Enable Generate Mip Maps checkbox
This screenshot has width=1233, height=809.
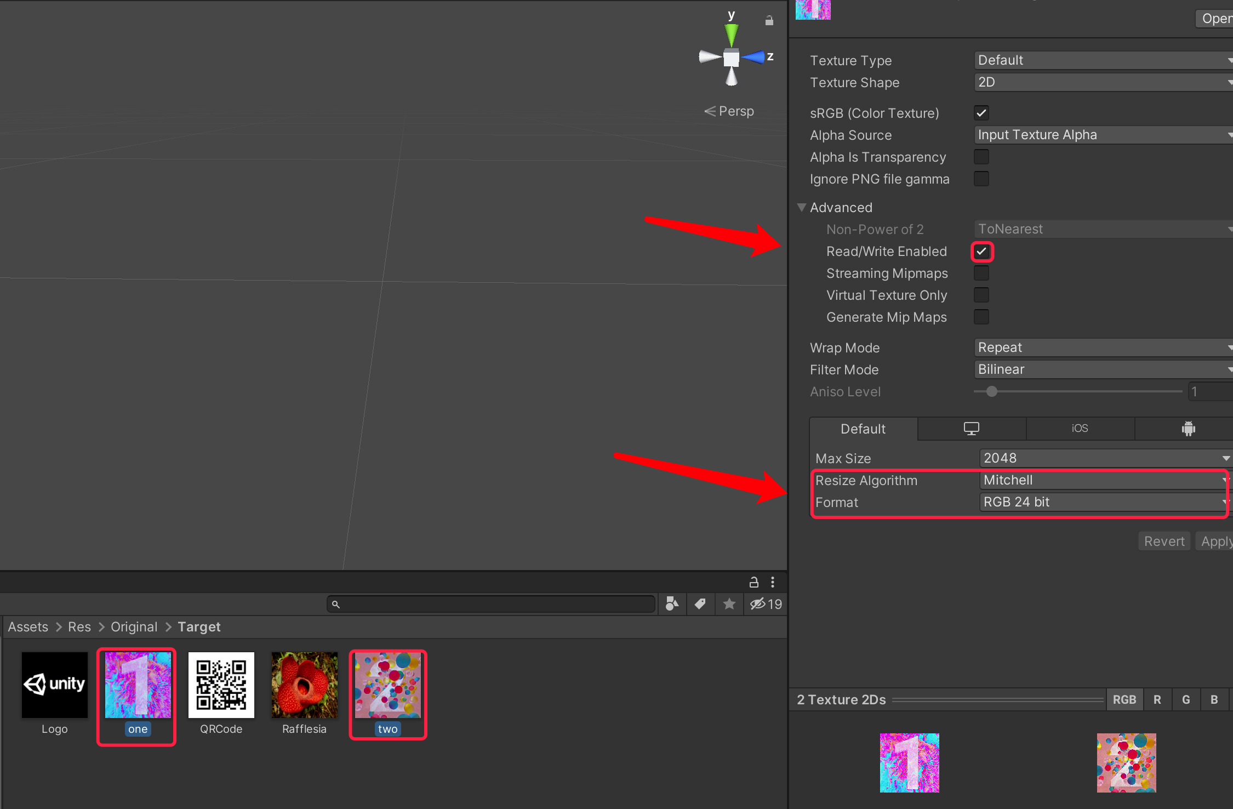coord(981,317)
